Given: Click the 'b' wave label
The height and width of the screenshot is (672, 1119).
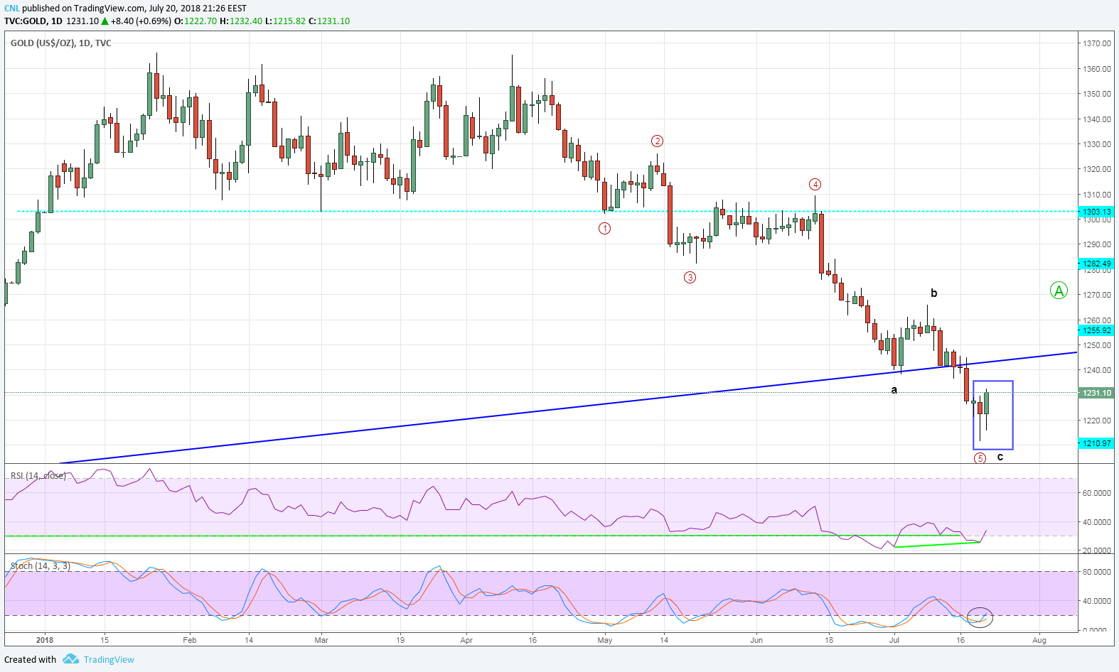Looking at the screenshot, I should 934,293.
